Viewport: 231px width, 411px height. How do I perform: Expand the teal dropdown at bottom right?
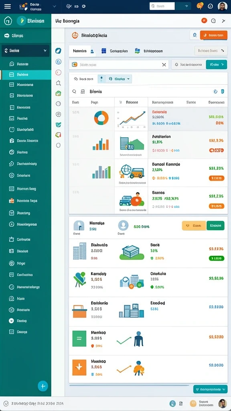tap(210, 389)
